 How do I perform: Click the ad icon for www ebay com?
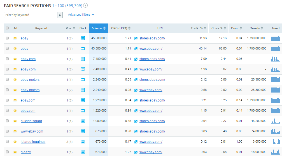(x=15, y=131)
